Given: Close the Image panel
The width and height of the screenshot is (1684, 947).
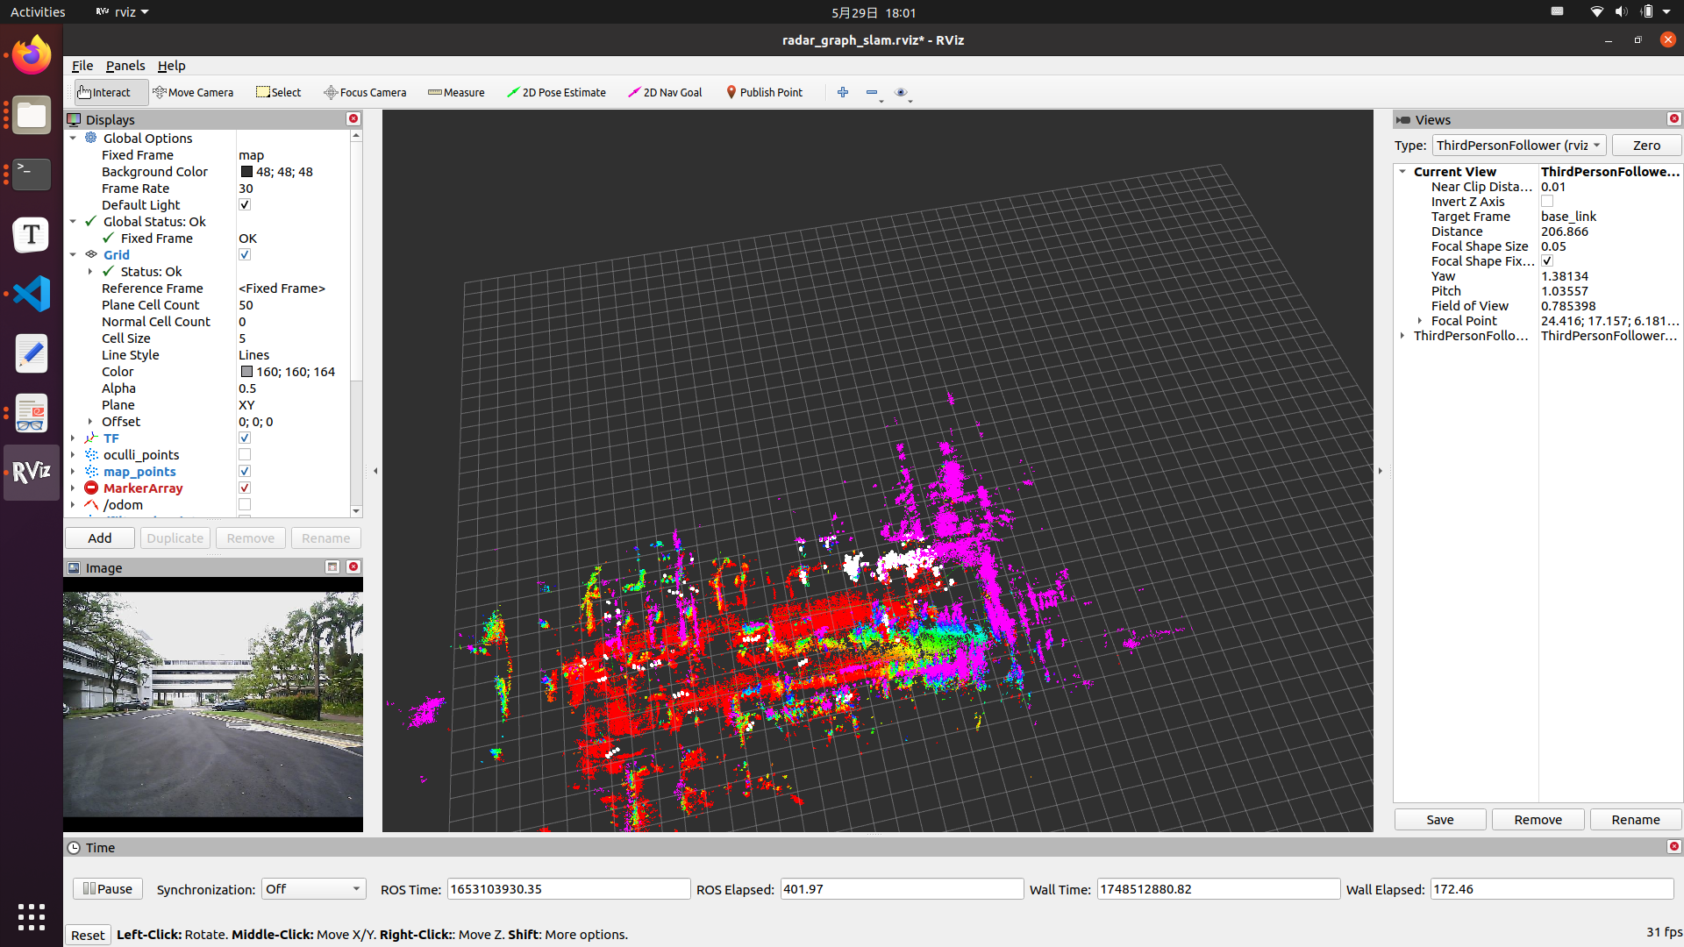Looking at the screenshot, I should click(x=353, y=567).
